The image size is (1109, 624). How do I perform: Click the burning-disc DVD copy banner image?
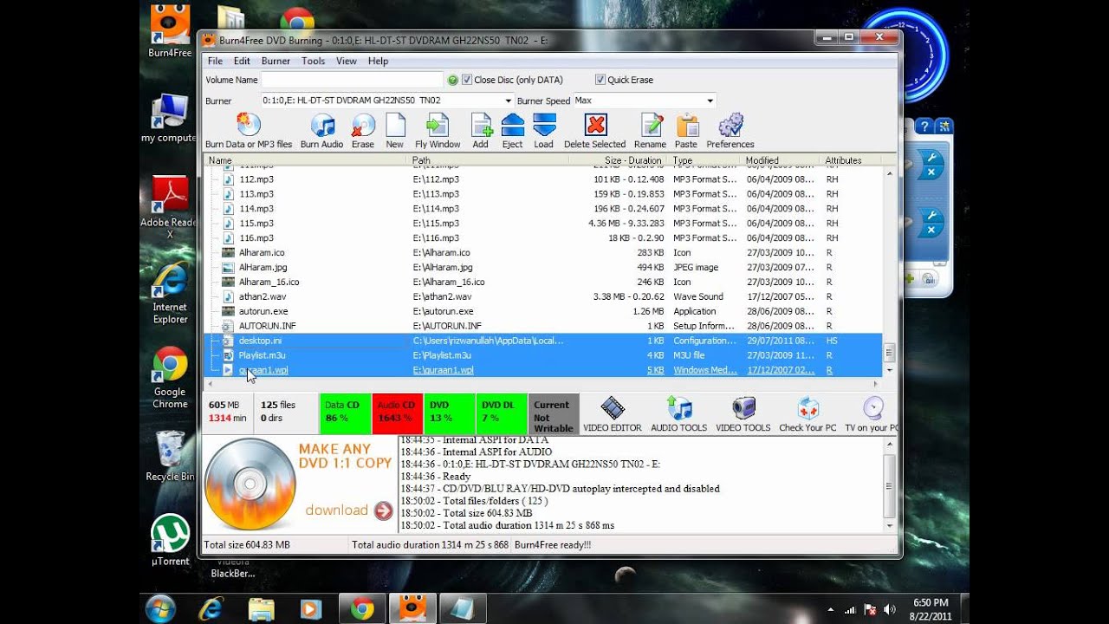click(250, 484)
